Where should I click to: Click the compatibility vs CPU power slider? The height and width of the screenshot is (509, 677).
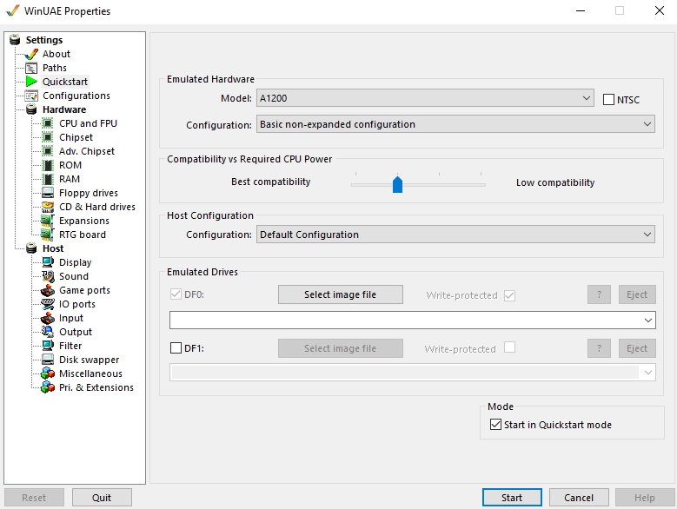click(397, 184)
